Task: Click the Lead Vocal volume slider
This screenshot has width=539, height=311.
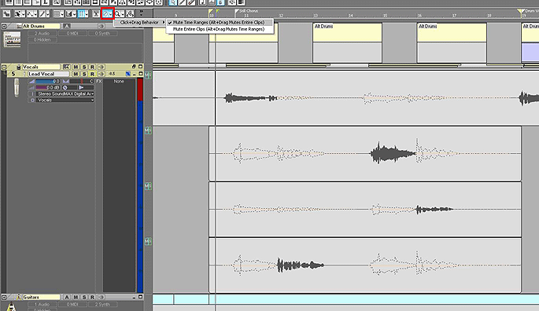Action: tap(48, 82)
